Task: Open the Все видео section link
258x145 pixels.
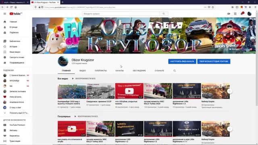Action: click(63, 79)
